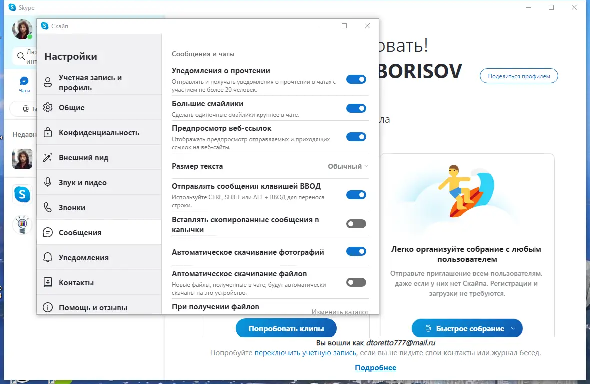Expand the arrow on the Быстрое собрание button
This screenshot has width=590, height=384.
pos(513,328)
